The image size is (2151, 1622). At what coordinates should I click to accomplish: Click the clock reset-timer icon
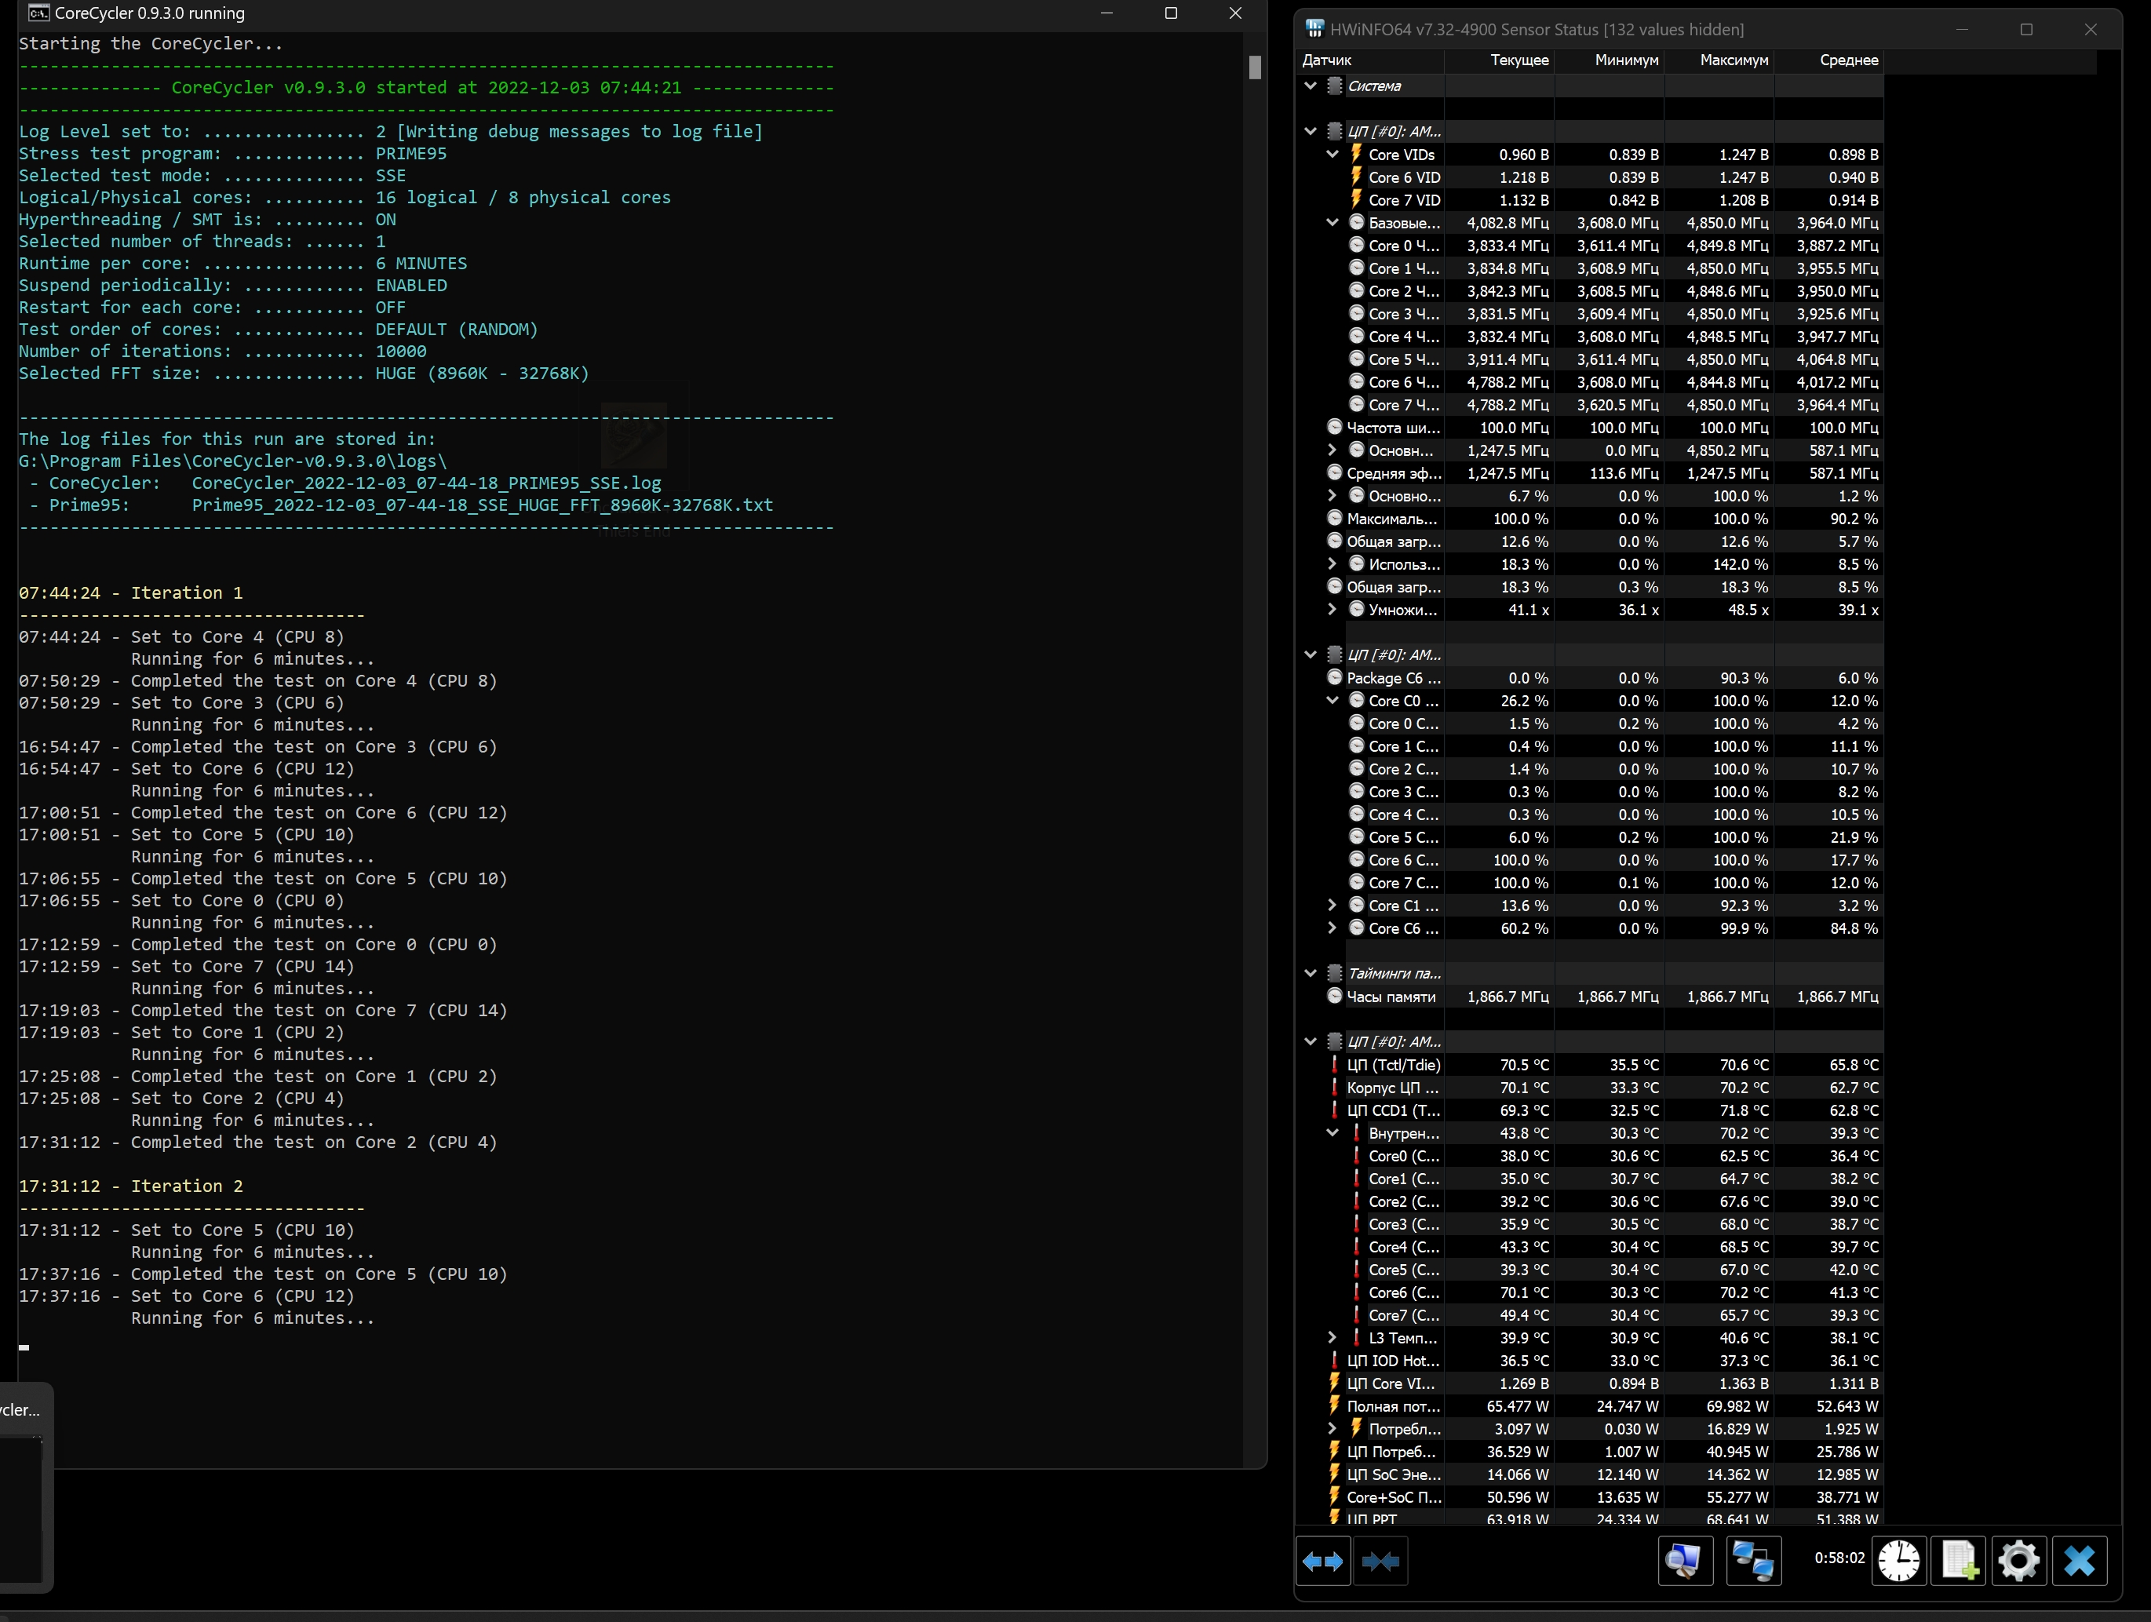coord(1898,1562)
